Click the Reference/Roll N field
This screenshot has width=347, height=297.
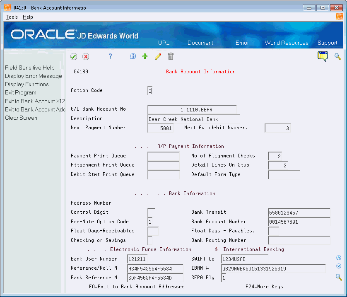155,269
